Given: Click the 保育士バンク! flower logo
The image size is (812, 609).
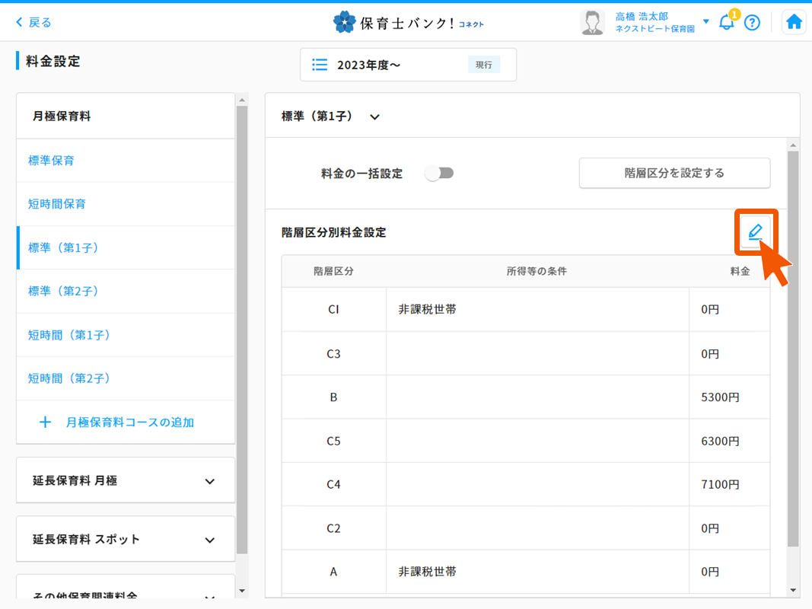Looking at the screenshot, I should [x=345, y=22].
